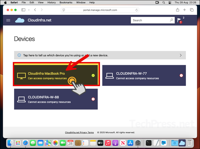Open the History menu
This screenshot has width=200, height=149.
(x=52, y=3)
